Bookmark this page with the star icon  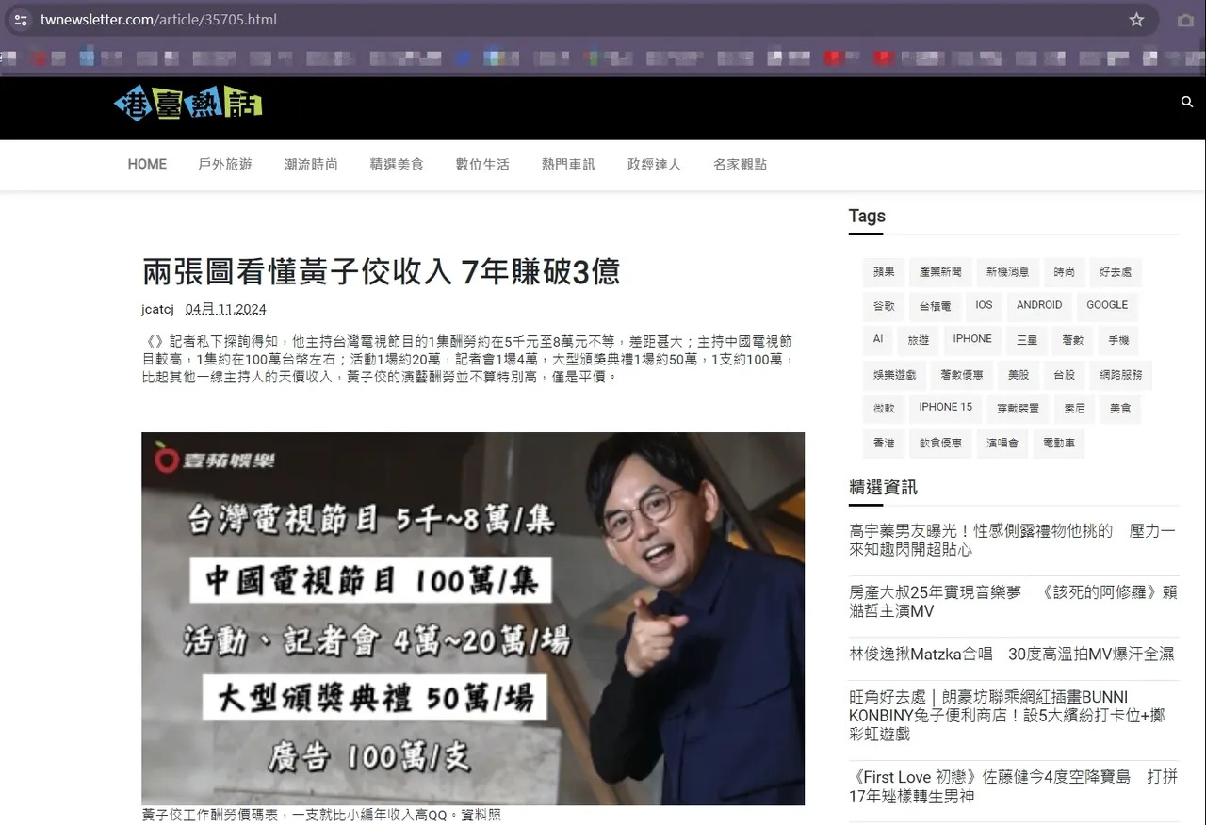click(1136, 20)
